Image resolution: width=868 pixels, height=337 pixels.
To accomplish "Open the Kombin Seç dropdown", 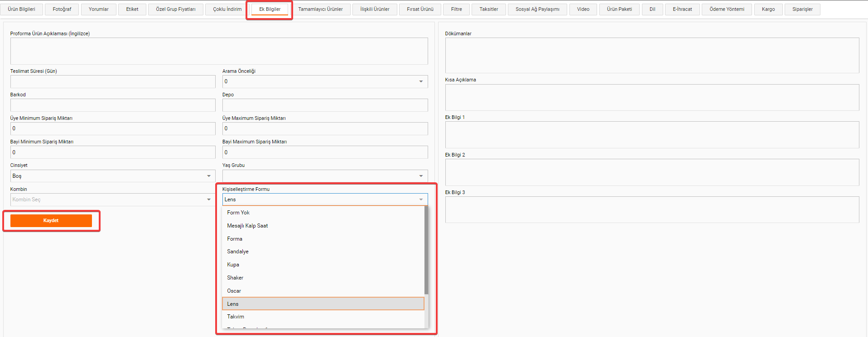I will click(113, 199).
